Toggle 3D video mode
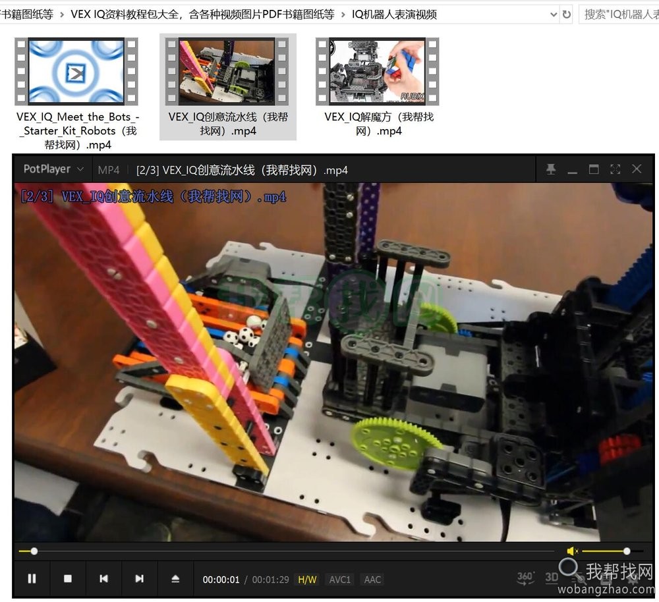 tap(552, 578)
